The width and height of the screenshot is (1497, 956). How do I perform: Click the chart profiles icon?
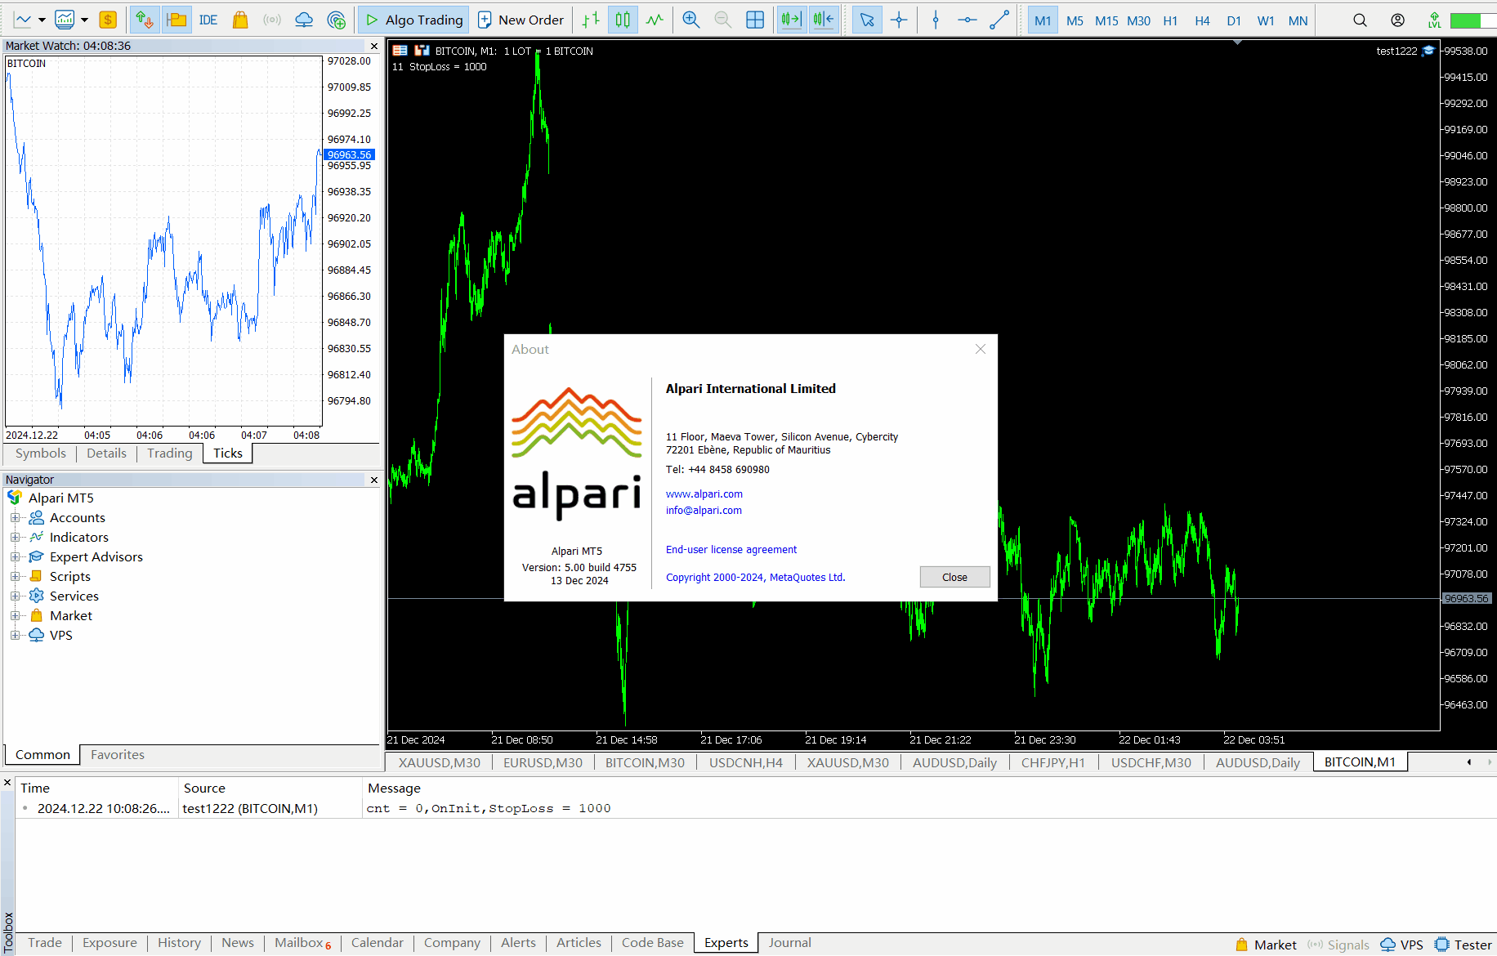65,20
